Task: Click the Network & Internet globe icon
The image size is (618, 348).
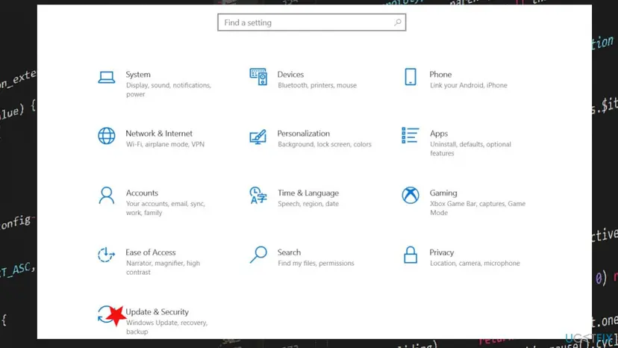Action: click(107, 136)
